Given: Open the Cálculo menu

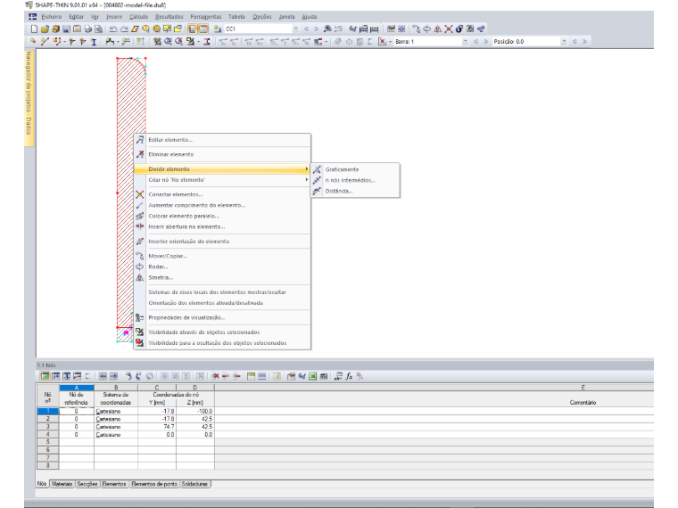Looking at the screenshot, I should [x=139, y=17].
